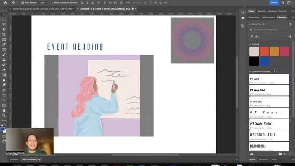Click the blue Share button
This screenshot has height=166, width=295.
tap(274, 3)
